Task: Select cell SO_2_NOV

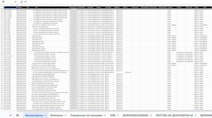Action: pyautogui.click(x=10, y=19)
